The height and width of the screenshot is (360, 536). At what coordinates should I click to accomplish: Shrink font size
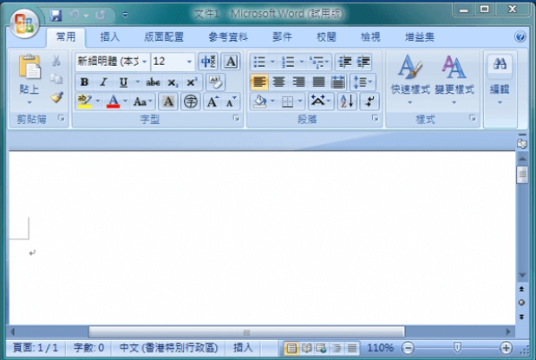231,101
